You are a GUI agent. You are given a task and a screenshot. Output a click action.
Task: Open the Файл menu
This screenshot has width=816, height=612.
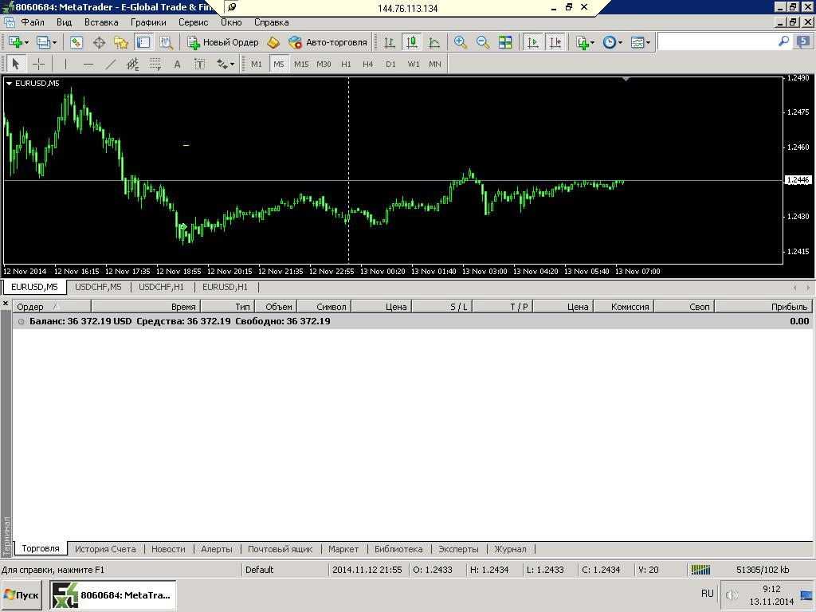point(32,22)
